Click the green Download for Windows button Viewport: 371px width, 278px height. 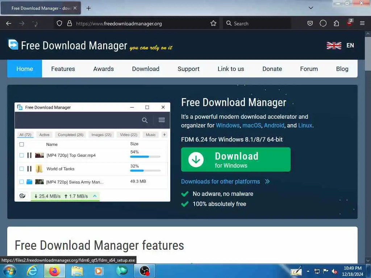coord(235,160)
